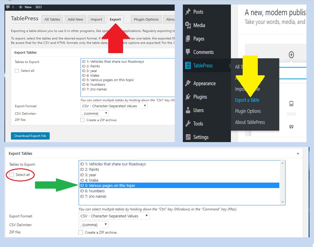Tick Select all checkbox in top export panel

(17, 71)
